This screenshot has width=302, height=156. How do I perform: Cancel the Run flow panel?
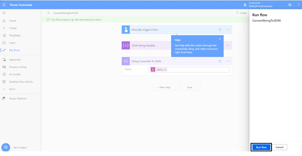279,147
